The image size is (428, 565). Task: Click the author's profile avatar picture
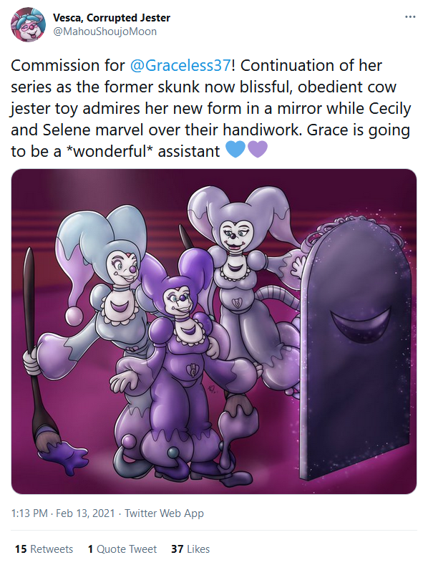click(x=28, y=24)
